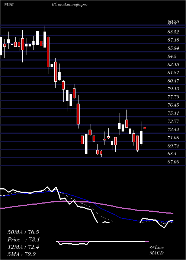
Task: Select the 76.45 price axis label
Action: 173,105
